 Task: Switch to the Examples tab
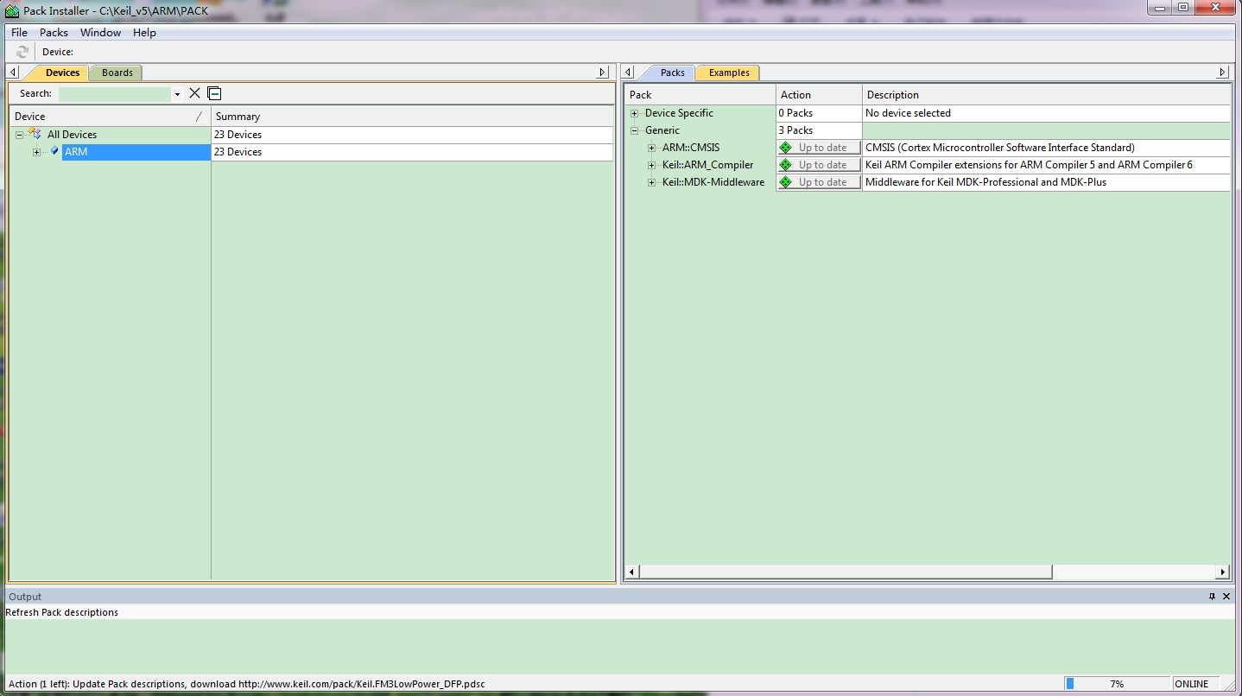[x=728, y=73]
